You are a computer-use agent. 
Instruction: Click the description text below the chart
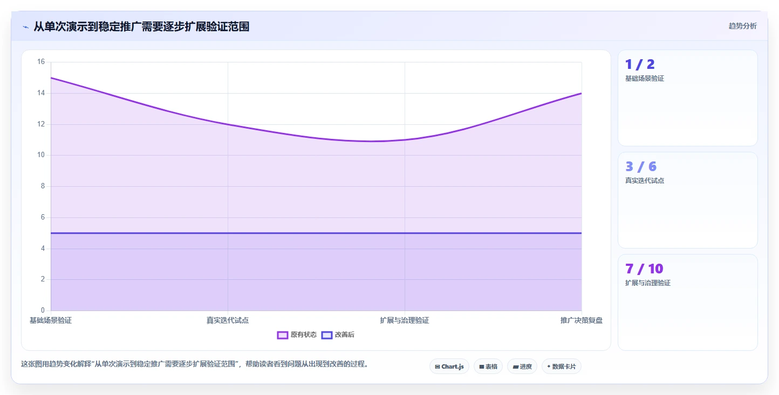point(195,364)
